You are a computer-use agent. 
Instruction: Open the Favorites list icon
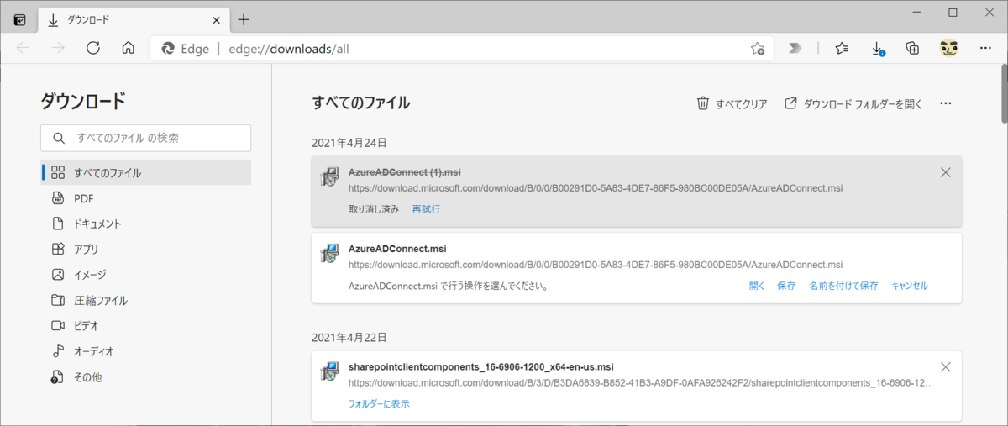[x=842, y=48]
